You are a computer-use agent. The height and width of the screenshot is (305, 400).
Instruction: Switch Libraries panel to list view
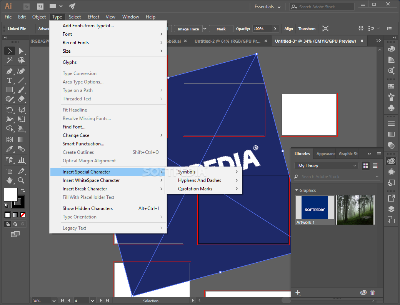[375, 166]
